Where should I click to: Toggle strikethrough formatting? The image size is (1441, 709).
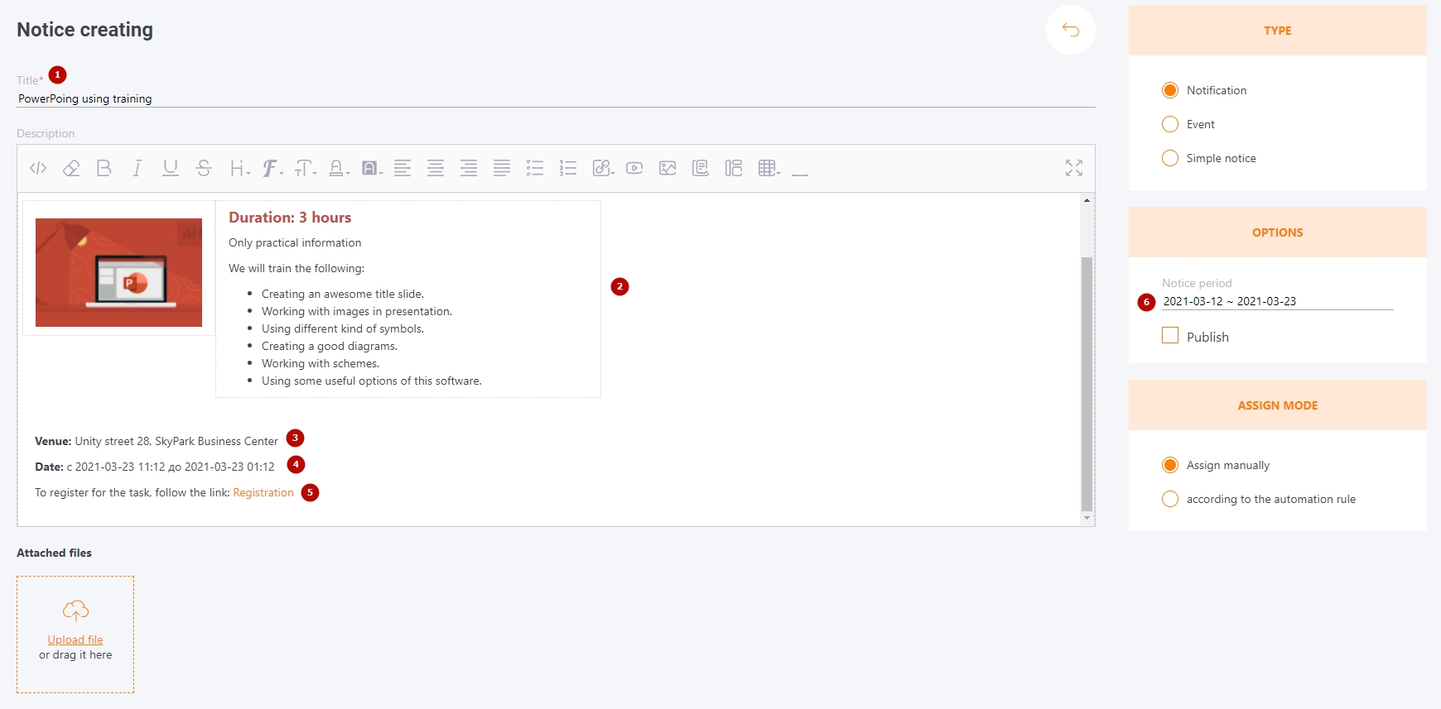pos(204,169)
